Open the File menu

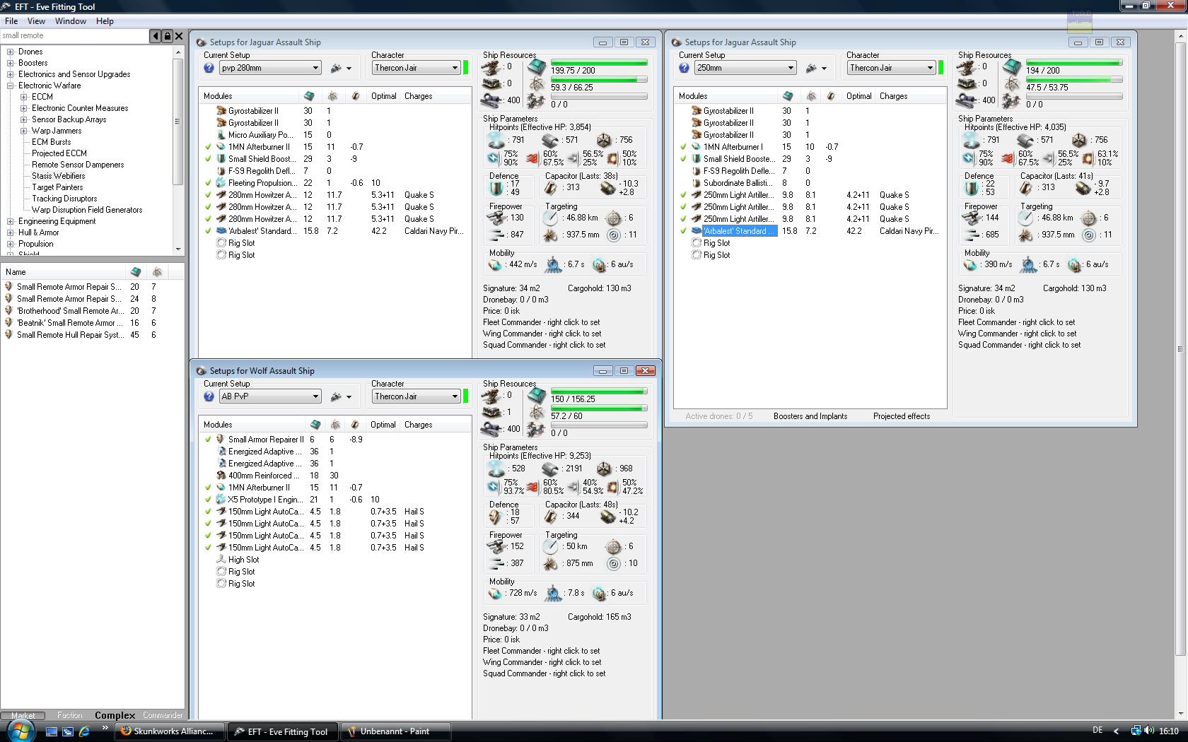click(11, 21)
